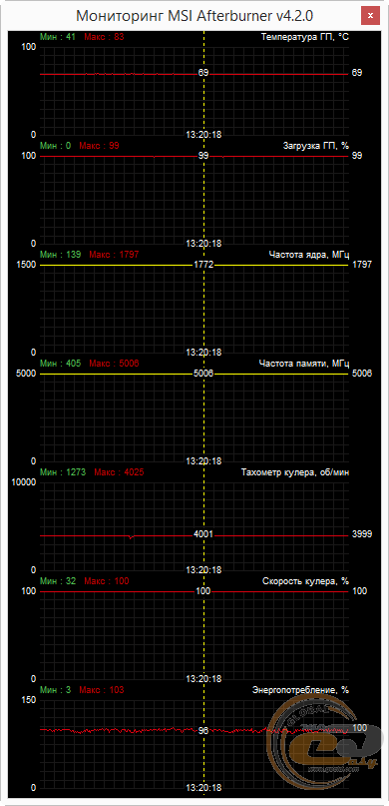Click the Макс : 4025 tachometer reading
This screenshot has height=806, width=389.
(116, 472)
